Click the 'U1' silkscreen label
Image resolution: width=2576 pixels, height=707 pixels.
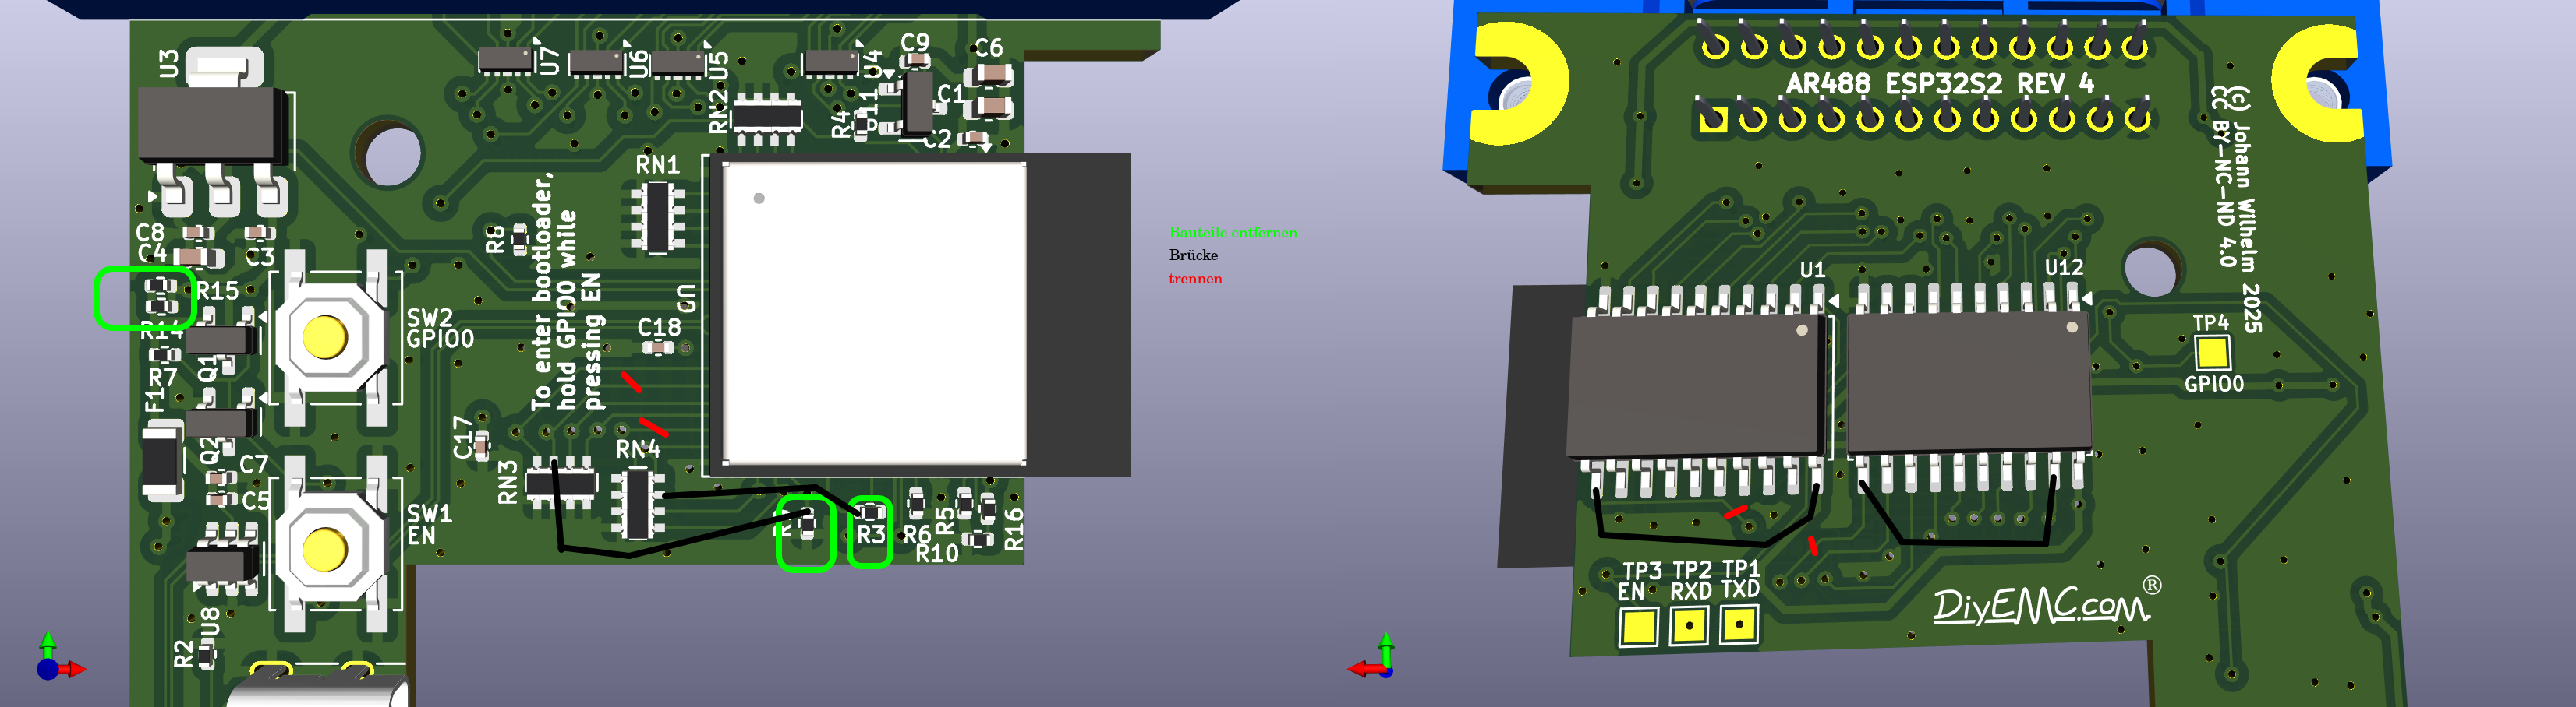1812,269
